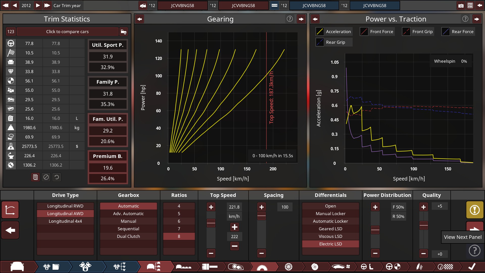Toggle Front Force graph line
The height and width of the screenshot is (273, 485).
click(364, 32)
